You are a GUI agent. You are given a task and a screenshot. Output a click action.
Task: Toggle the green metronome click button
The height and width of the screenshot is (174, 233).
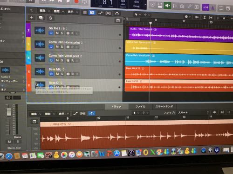pos(167,6)
